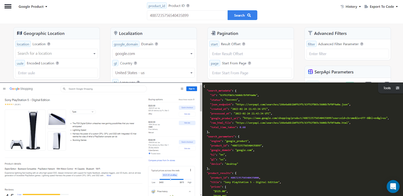Click the More link in product details
This screenshot has width=403, height=196.
pos(109,176)
